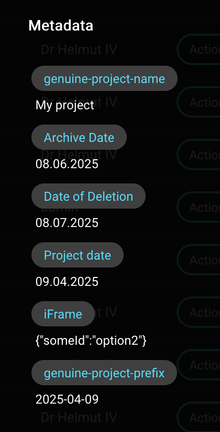
Task: Click the My project value text
Action: [65, 105]
